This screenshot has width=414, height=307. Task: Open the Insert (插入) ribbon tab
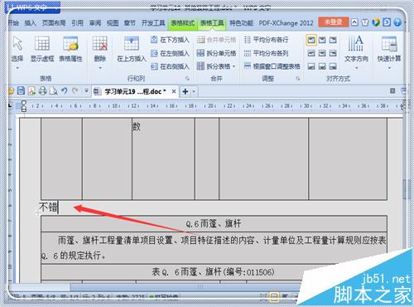[x=31, y=22]
